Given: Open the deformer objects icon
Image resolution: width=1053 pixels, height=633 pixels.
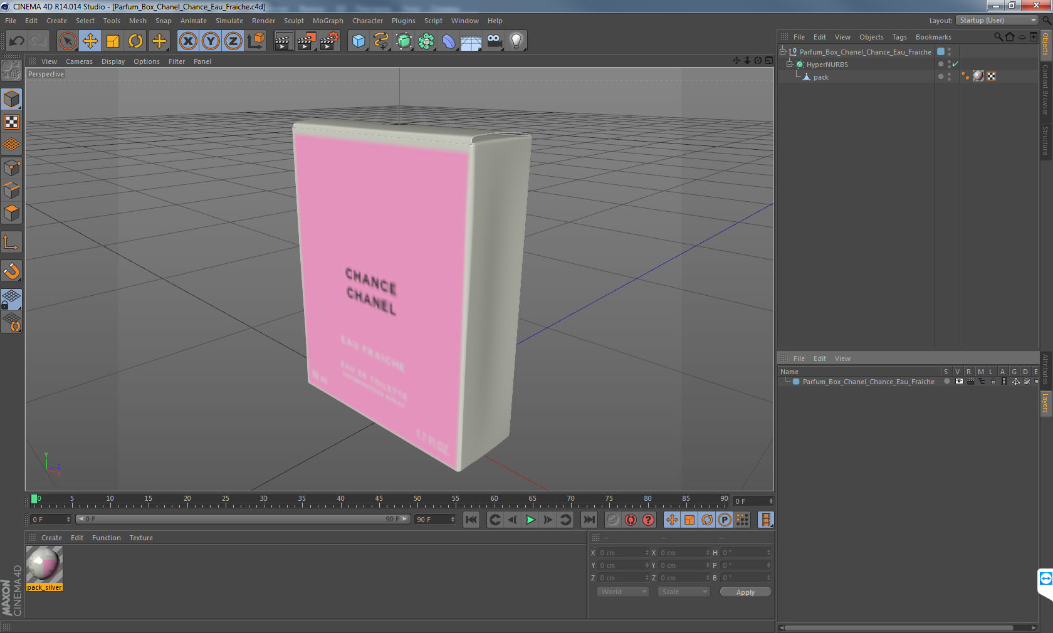Looking at the screenshot, I should (x=449, y=41).
